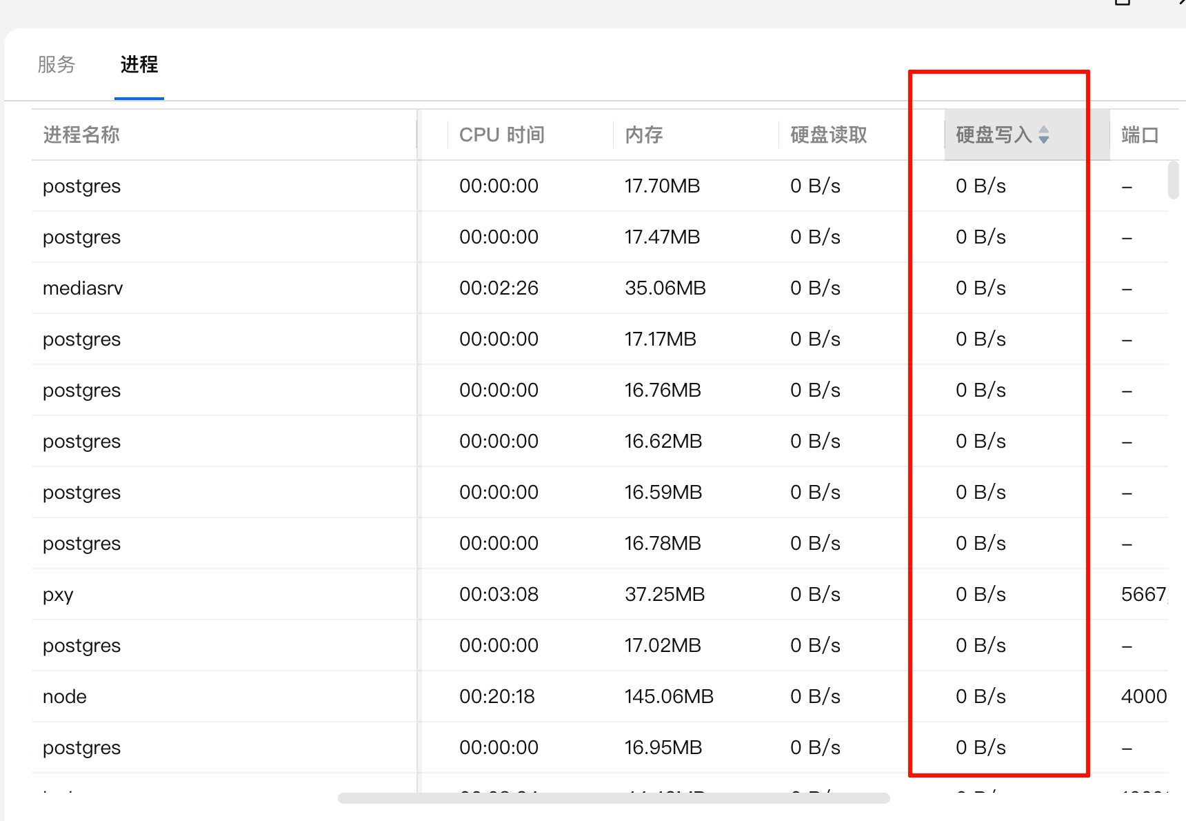Click the 硬盘写入 value in the 17.70MB row
Screen dimensions: 1186x821
(x=981, y=186)
